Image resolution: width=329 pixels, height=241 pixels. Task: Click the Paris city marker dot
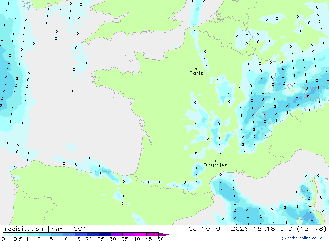pos(196,69)
